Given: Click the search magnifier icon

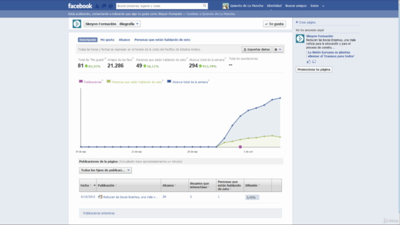Looking at the screenshot, I should coord(204,6).
